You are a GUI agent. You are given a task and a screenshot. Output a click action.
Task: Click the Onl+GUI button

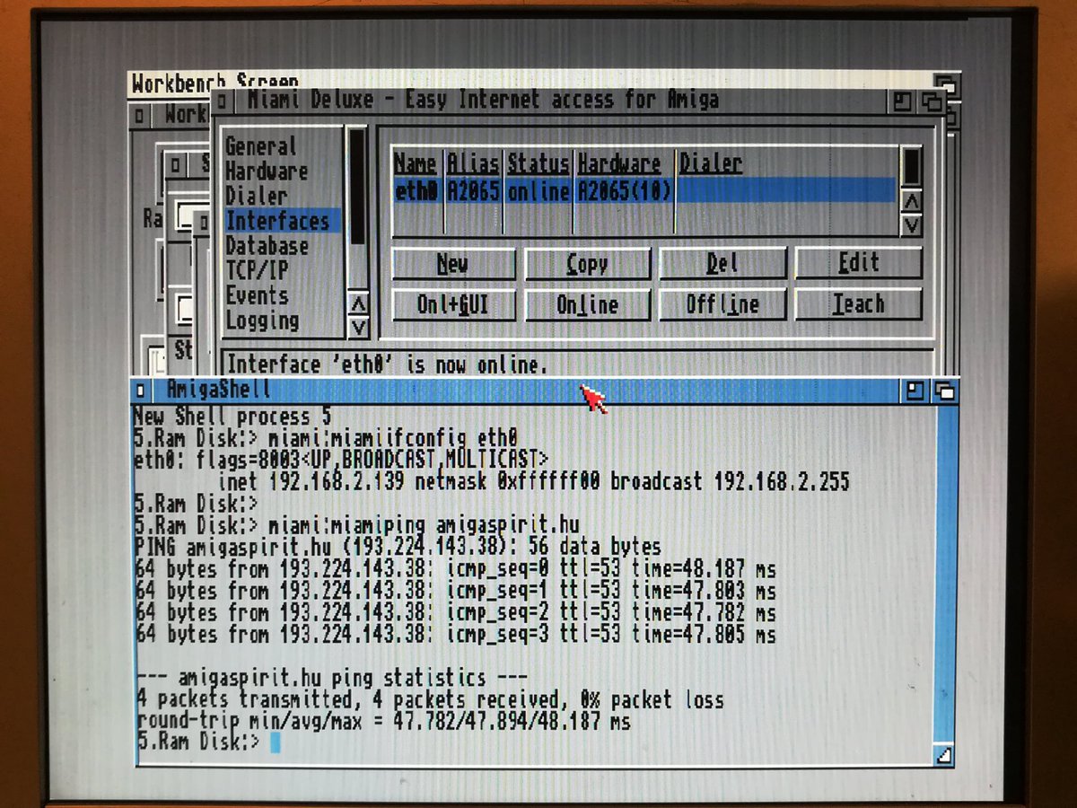(x=453, y=305)
